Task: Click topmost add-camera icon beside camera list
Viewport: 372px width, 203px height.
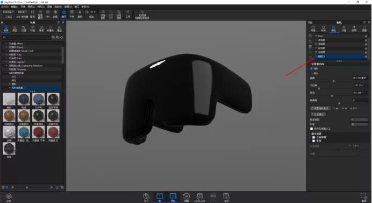Action: click(310, 36)
